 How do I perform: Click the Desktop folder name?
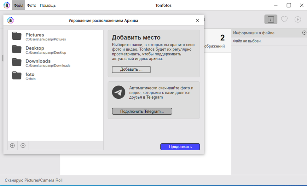pos(35,48)
